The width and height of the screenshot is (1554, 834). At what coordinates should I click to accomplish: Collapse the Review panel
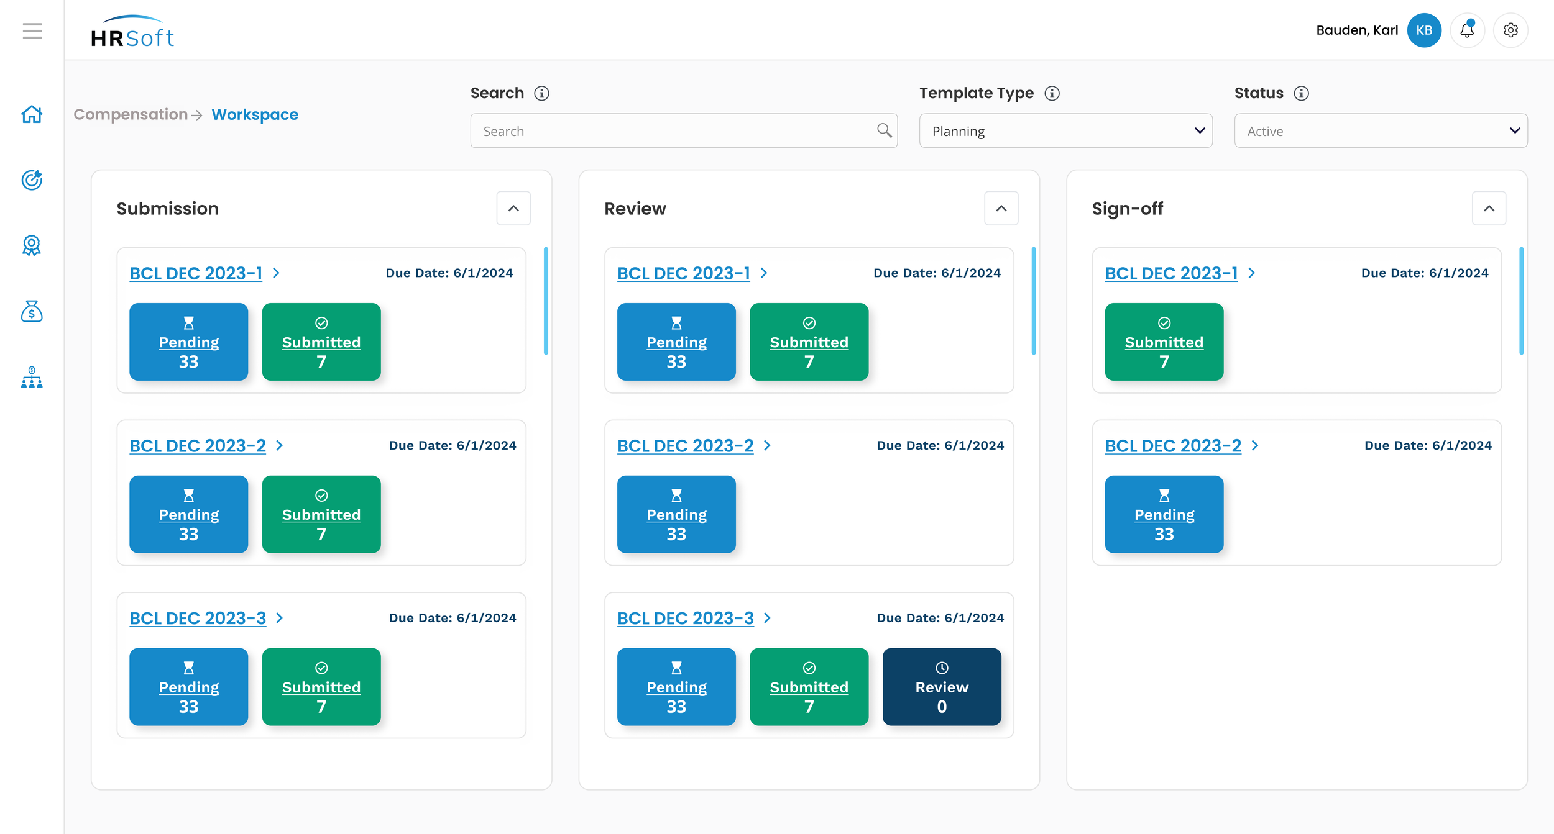pos(1001,209)
